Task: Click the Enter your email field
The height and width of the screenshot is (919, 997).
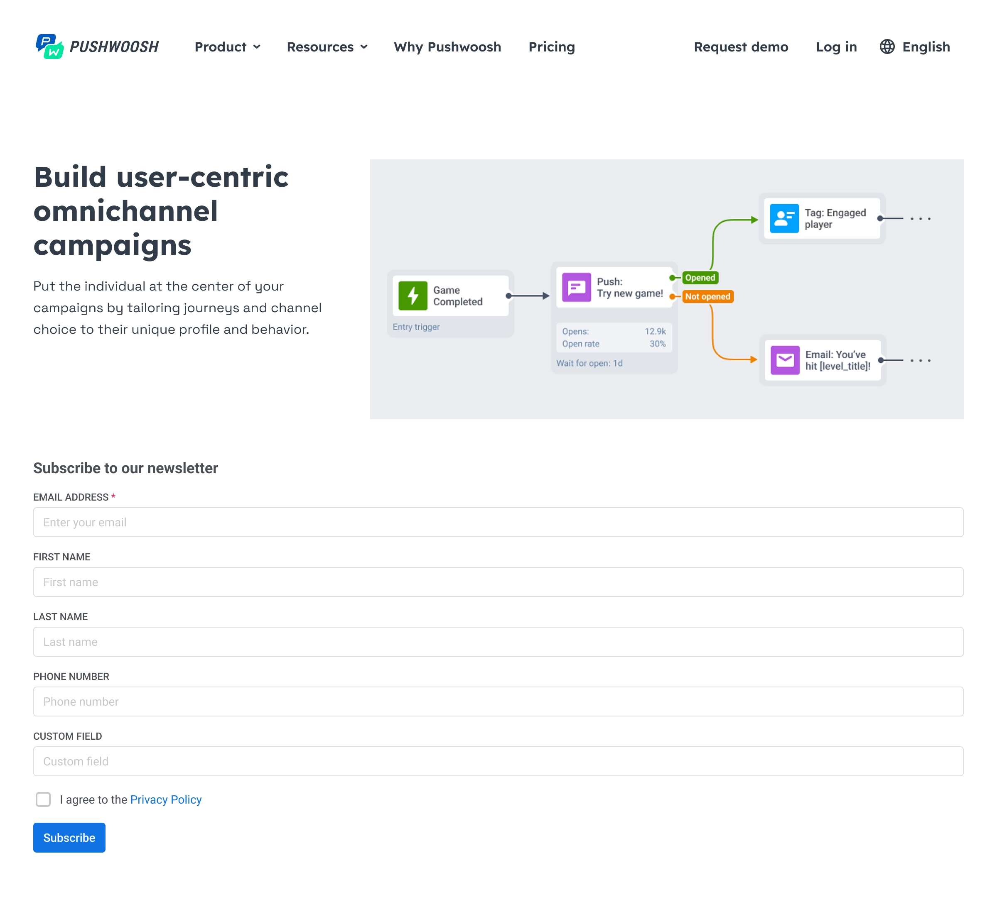Action: click(x=498, y=522)
